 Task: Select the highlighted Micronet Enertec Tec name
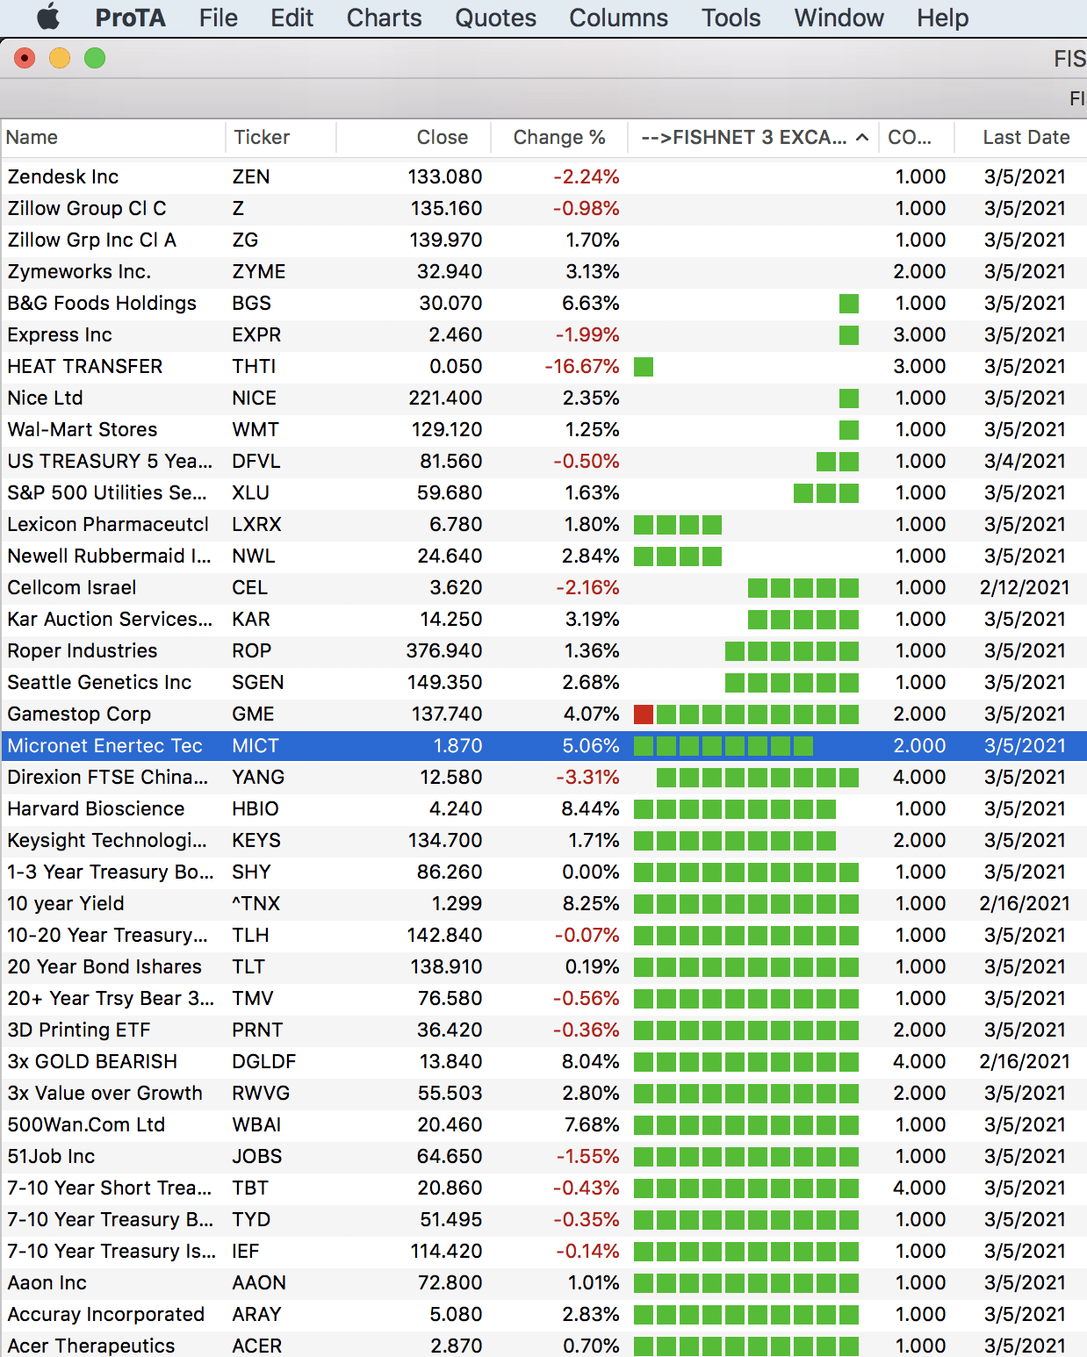(x=104, y=745)
